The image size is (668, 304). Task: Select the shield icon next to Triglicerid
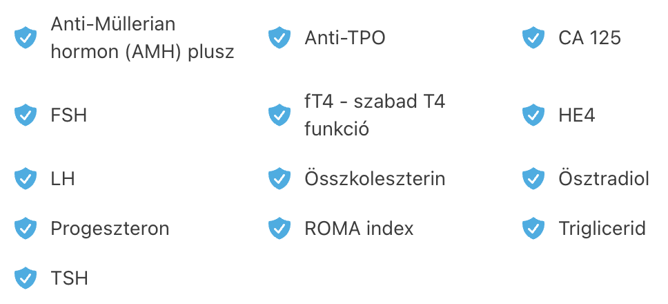coord(533,228)
